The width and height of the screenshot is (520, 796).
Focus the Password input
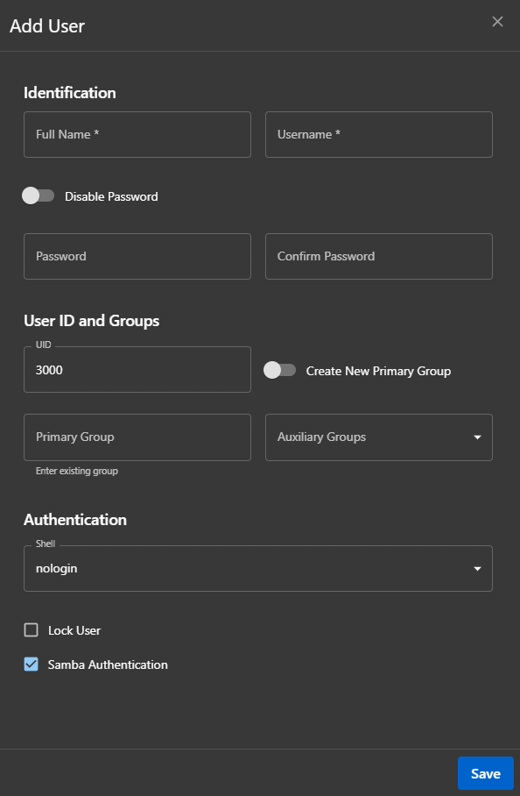(137, 256)
